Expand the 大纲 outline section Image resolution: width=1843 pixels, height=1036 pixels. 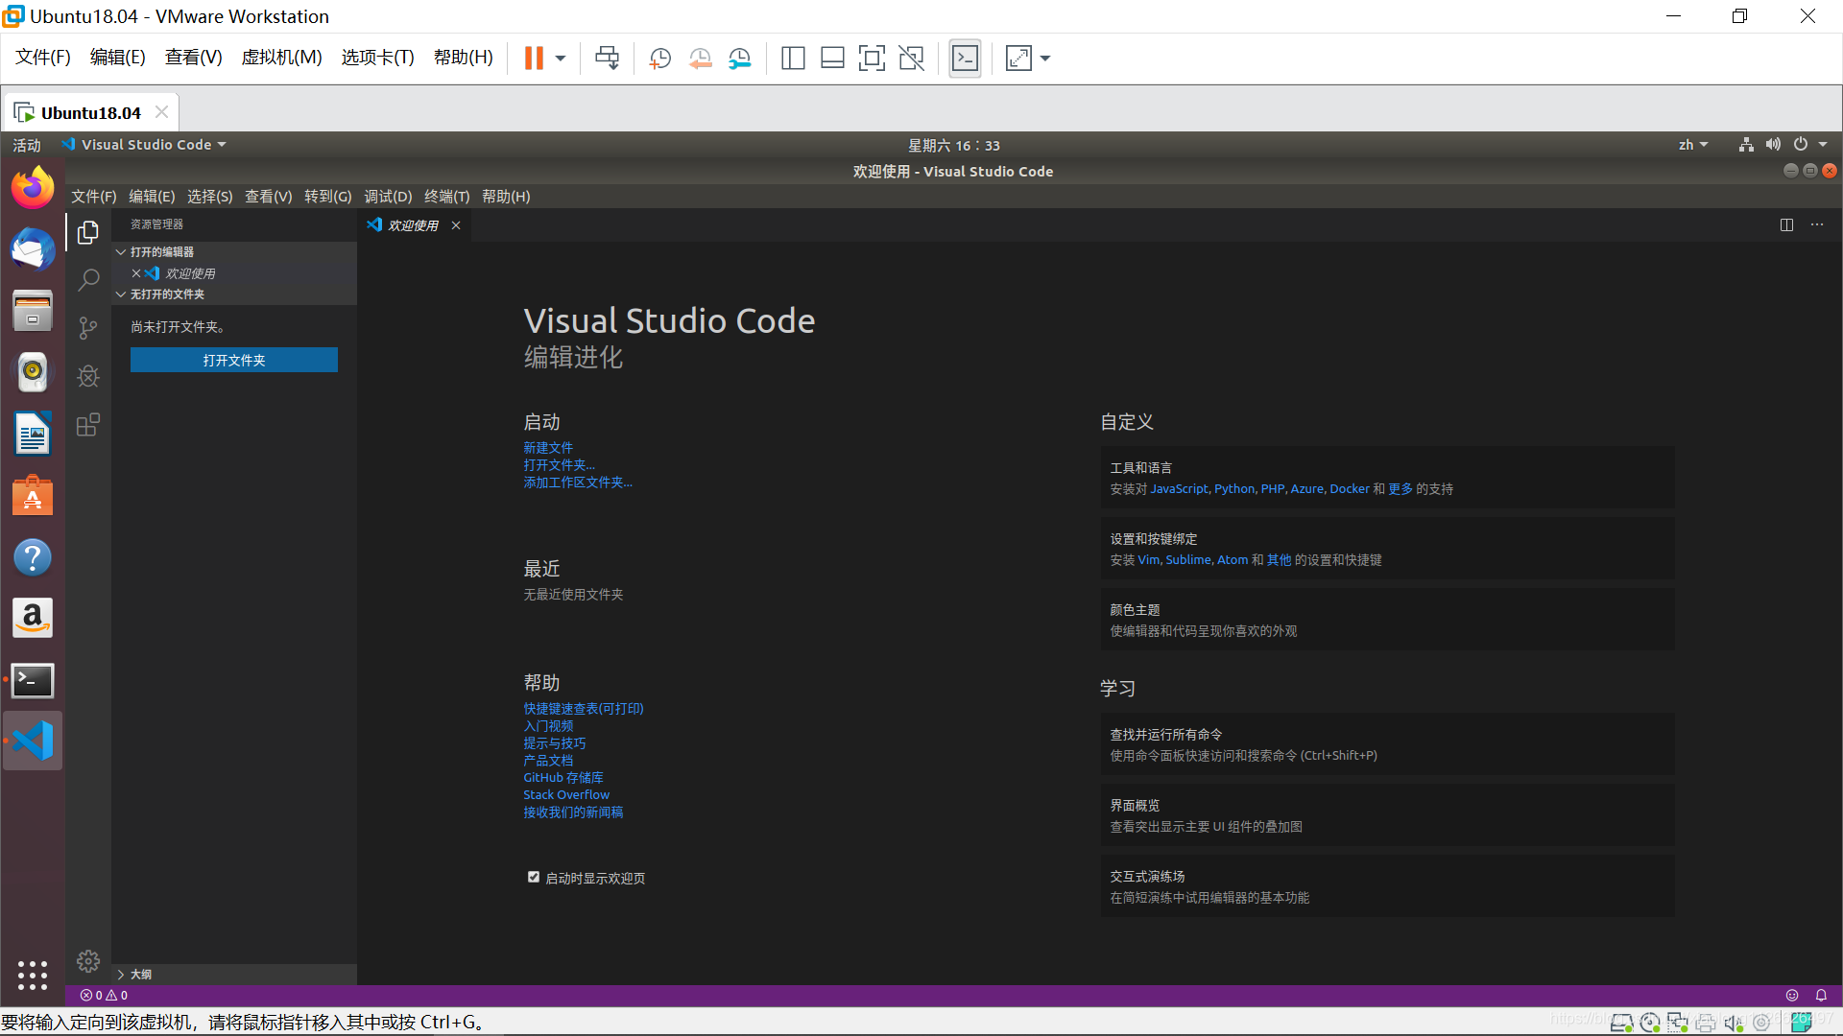coord(139,974)
